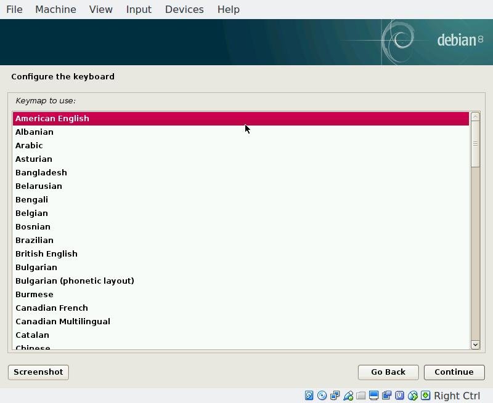Click the Screenshot button
Image resolution: width=493 pixels, height=403 pixels.
tap(38, 372)
